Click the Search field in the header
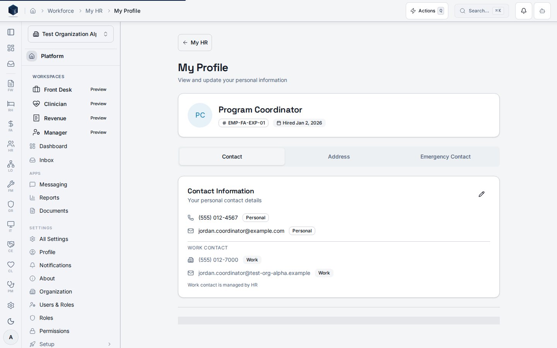557x348 pixels. [482, 11]
